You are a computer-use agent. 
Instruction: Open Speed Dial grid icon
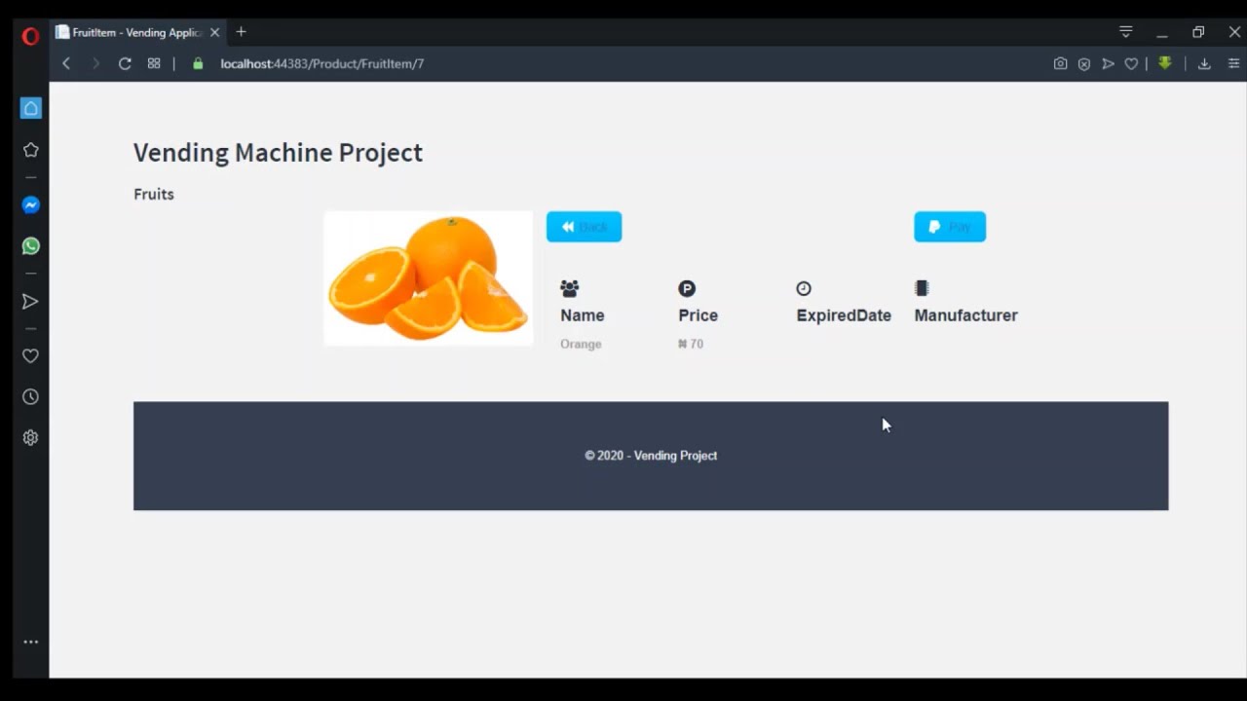click(x=154, y=63)
